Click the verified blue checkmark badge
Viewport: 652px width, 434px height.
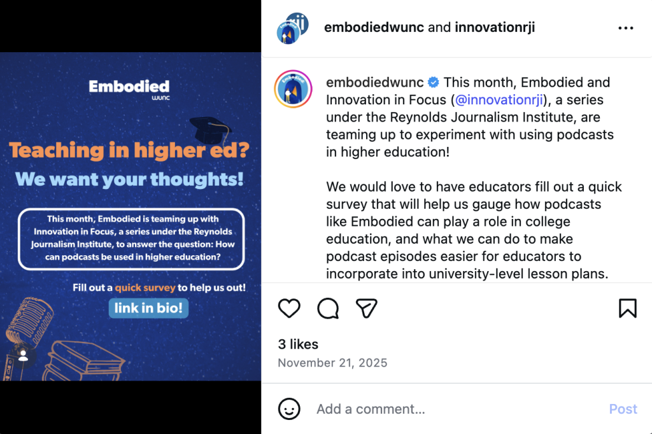click(x=433, y=82)
